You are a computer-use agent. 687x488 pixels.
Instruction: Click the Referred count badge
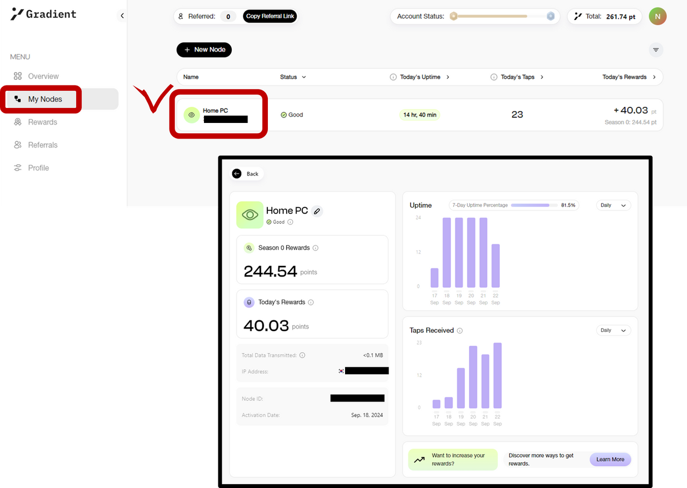pyautogui.click(x=228, y=17)
